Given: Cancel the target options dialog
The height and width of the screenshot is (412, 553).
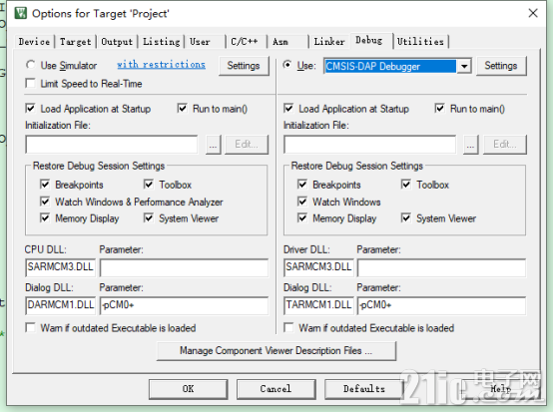Looking at the screenshot, I should click(276, 389).
